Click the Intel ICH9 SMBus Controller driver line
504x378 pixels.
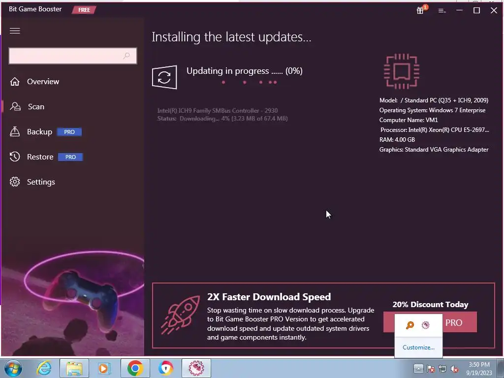click(217, 111)
